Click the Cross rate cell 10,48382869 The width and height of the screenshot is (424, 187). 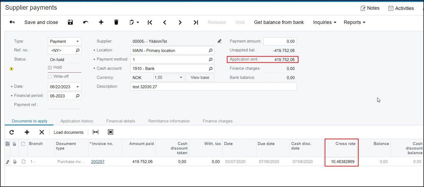coord(342,162)
